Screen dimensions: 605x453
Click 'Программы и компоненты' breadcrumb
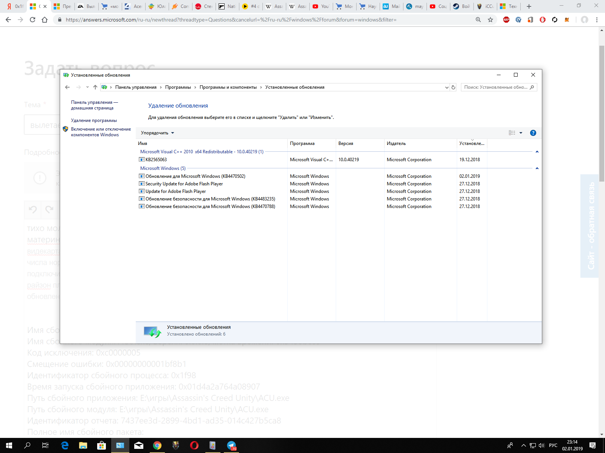[228, 87]
